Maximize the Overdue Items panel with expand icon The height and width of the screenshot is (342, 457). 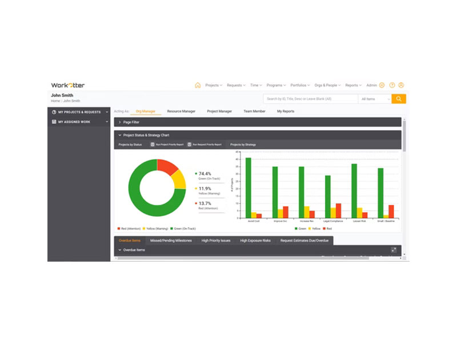tap(394, 250)
